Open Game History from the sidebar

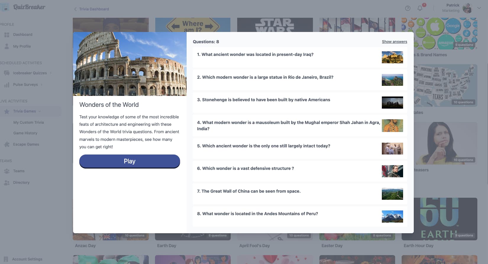(25, 133)
